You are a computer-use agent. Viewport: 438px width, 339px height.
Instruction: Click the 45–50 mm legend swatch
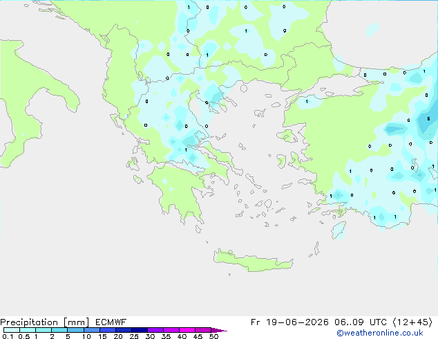click(x=203, y=330)
